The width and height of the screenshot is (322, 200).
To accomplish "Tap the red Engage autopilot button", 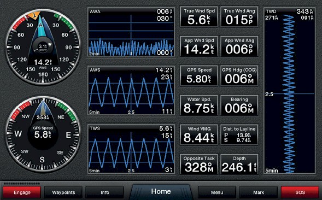I will (x=22, y=192).
